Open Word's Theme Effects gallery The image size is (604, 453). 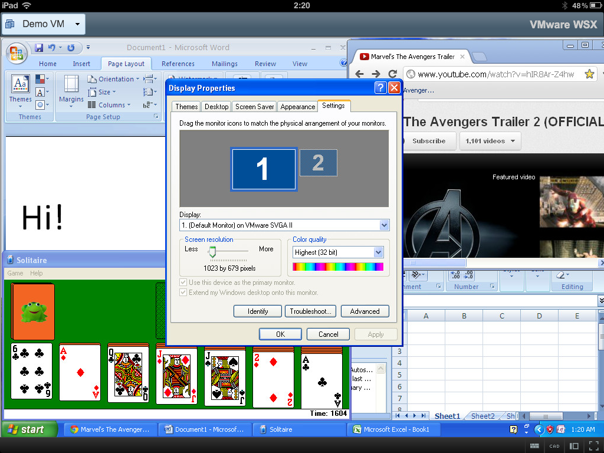click(42, 105)
